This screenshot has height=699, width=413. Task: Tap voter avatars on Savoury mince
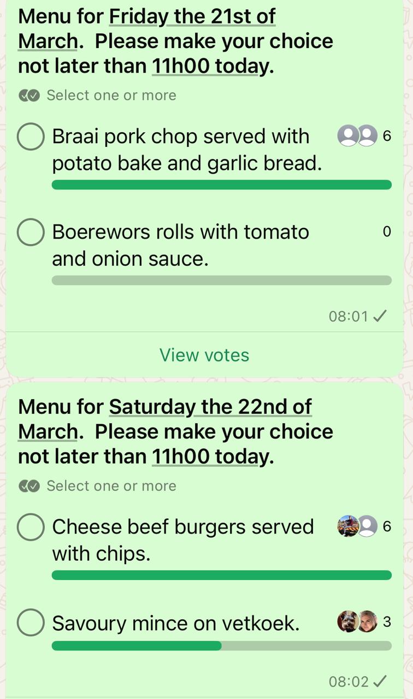click(357, 621)
